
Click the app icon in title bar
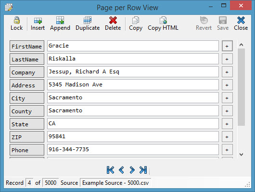tap(9, 7)
